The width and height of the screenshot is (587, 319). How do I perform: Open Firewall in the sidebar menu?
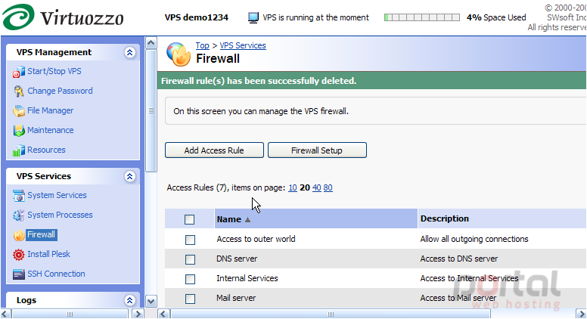click(41, 234)
